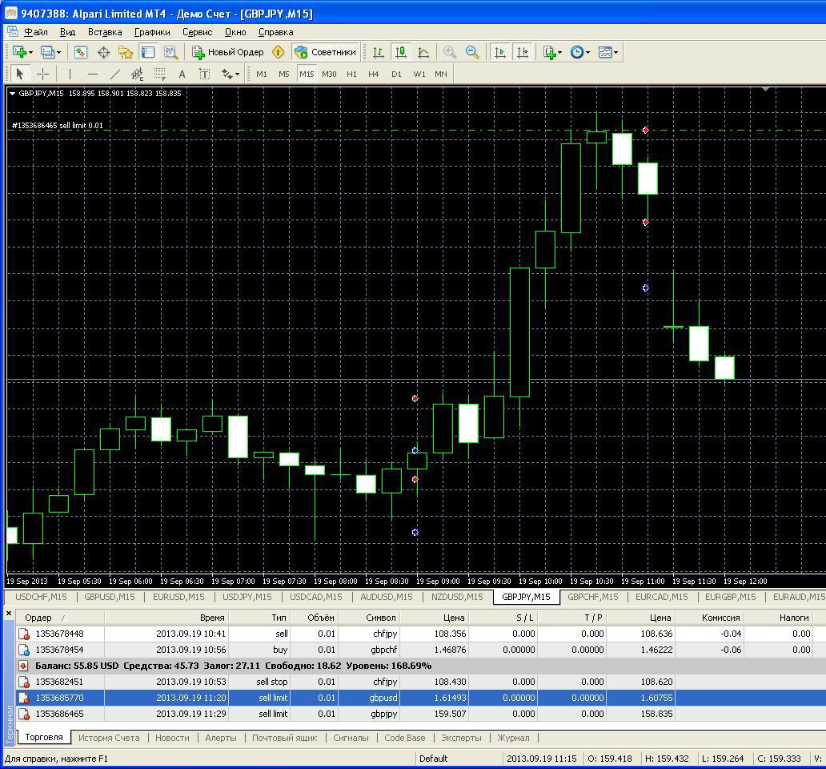
Task: Select the crosshair tool
Action: coord(42,74)
